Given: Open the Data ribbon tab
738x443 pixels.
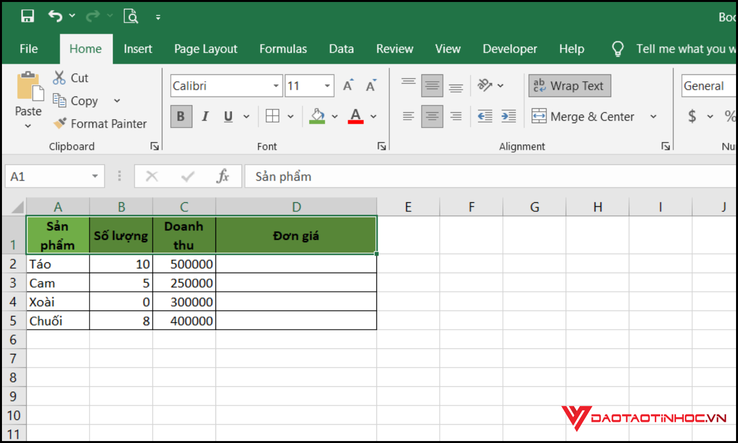Looking at the screenshot, I should 341,49.
